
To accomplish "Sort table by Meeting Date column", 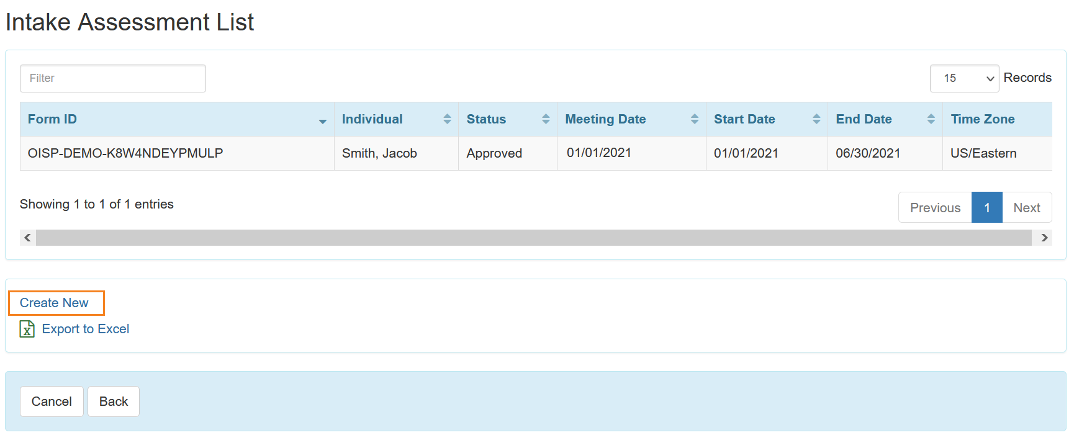I will coord(694,119).
